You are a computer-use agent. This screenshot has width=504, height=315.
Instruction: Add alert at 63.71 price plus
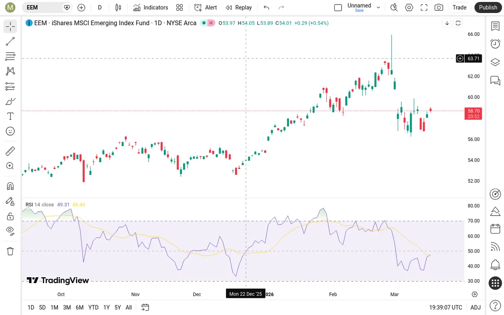tap(460, 58)
